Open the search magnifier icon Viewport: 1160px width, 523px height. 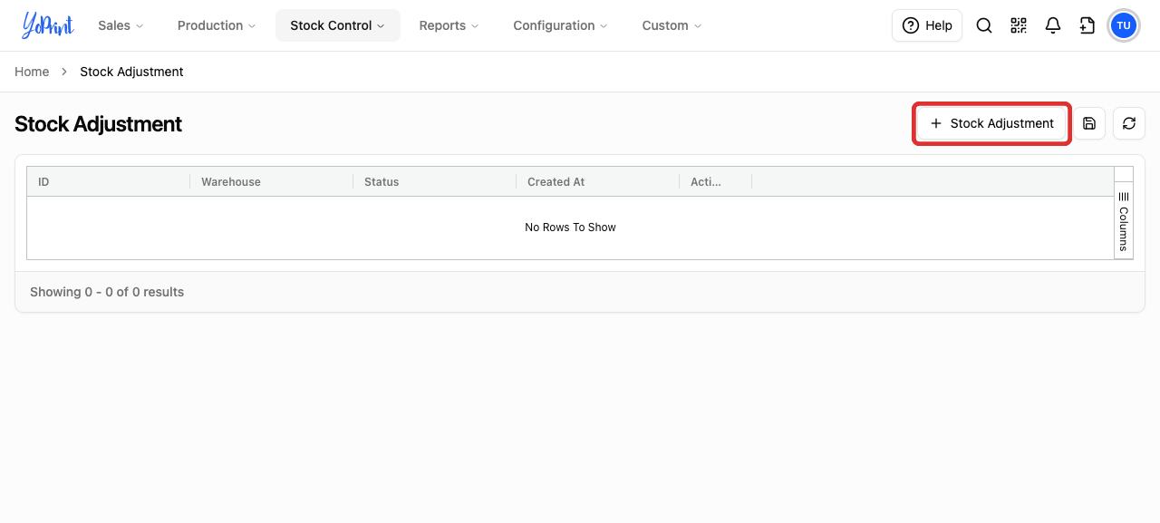(x=983, y=25)
